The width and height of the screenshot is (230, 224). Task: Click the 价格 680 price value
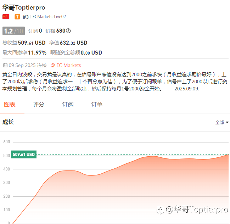55,31
